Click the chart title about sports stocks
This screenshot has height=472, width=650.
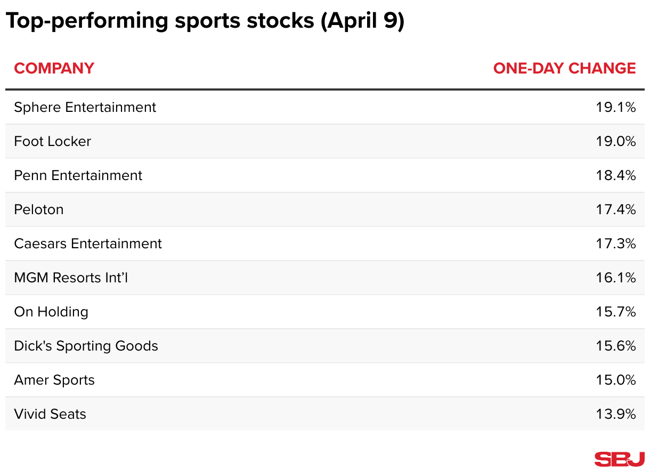205,21
